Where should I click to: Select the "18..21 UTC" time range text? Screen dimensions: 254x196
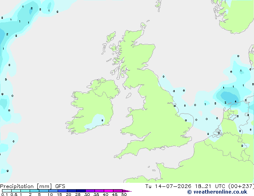pos(210,186)
